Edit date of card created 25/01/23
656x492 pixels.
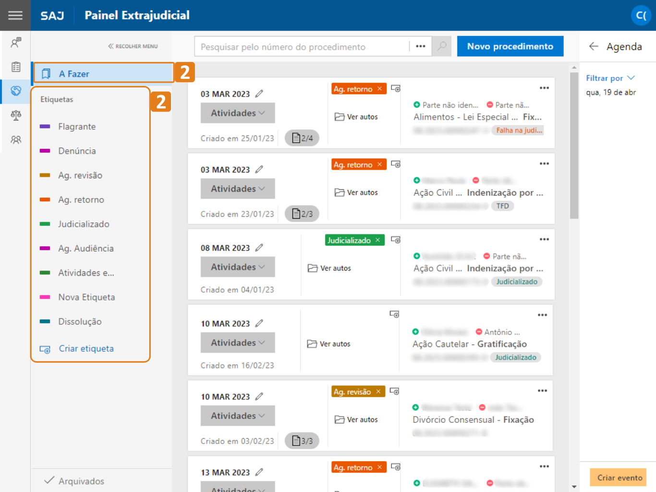(259, 94)
